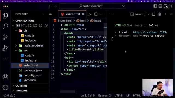Expand the node_modules folder

point(30,45)
